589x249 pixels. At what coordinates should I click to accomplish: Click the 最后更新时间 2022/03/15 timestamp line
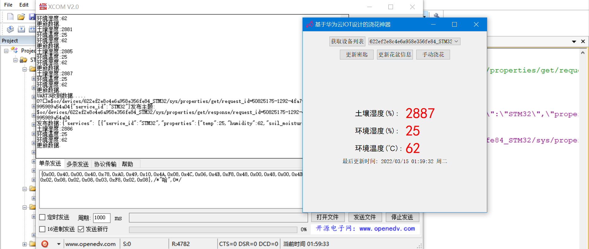[395, 161]
